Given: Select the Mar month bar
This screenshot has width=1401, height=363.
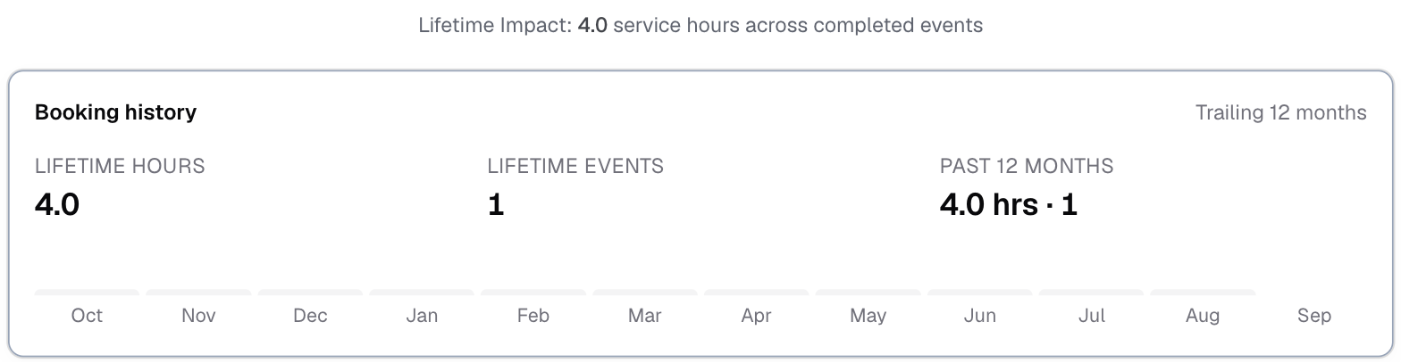Looking at the screenshot, I should click(645, 293).
